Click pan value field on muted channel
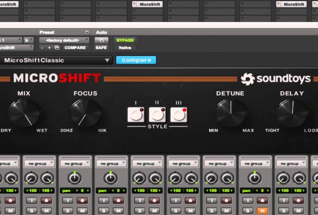This screenshot has height=215, width=318. 255,191
